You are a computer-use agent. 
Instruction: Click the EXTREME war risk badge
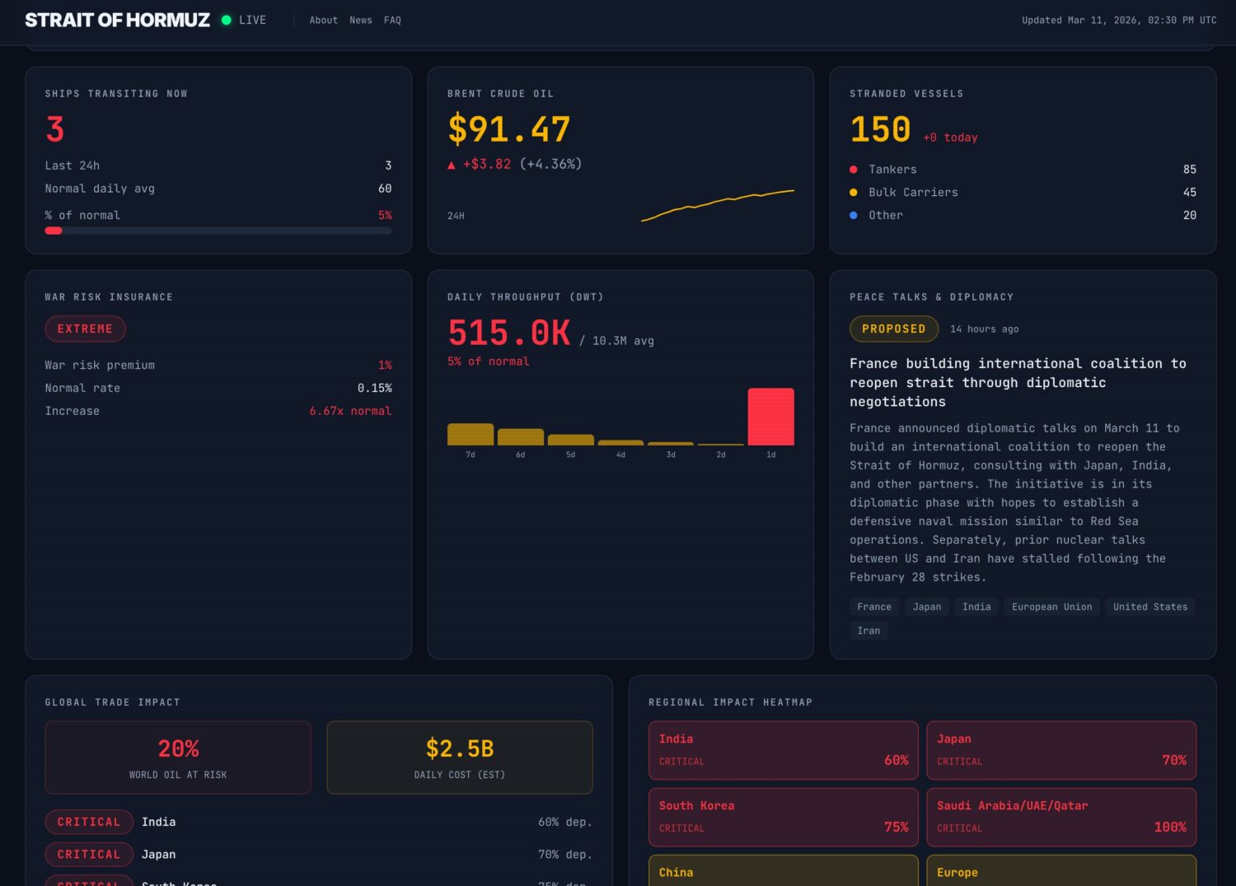point(85,329)
